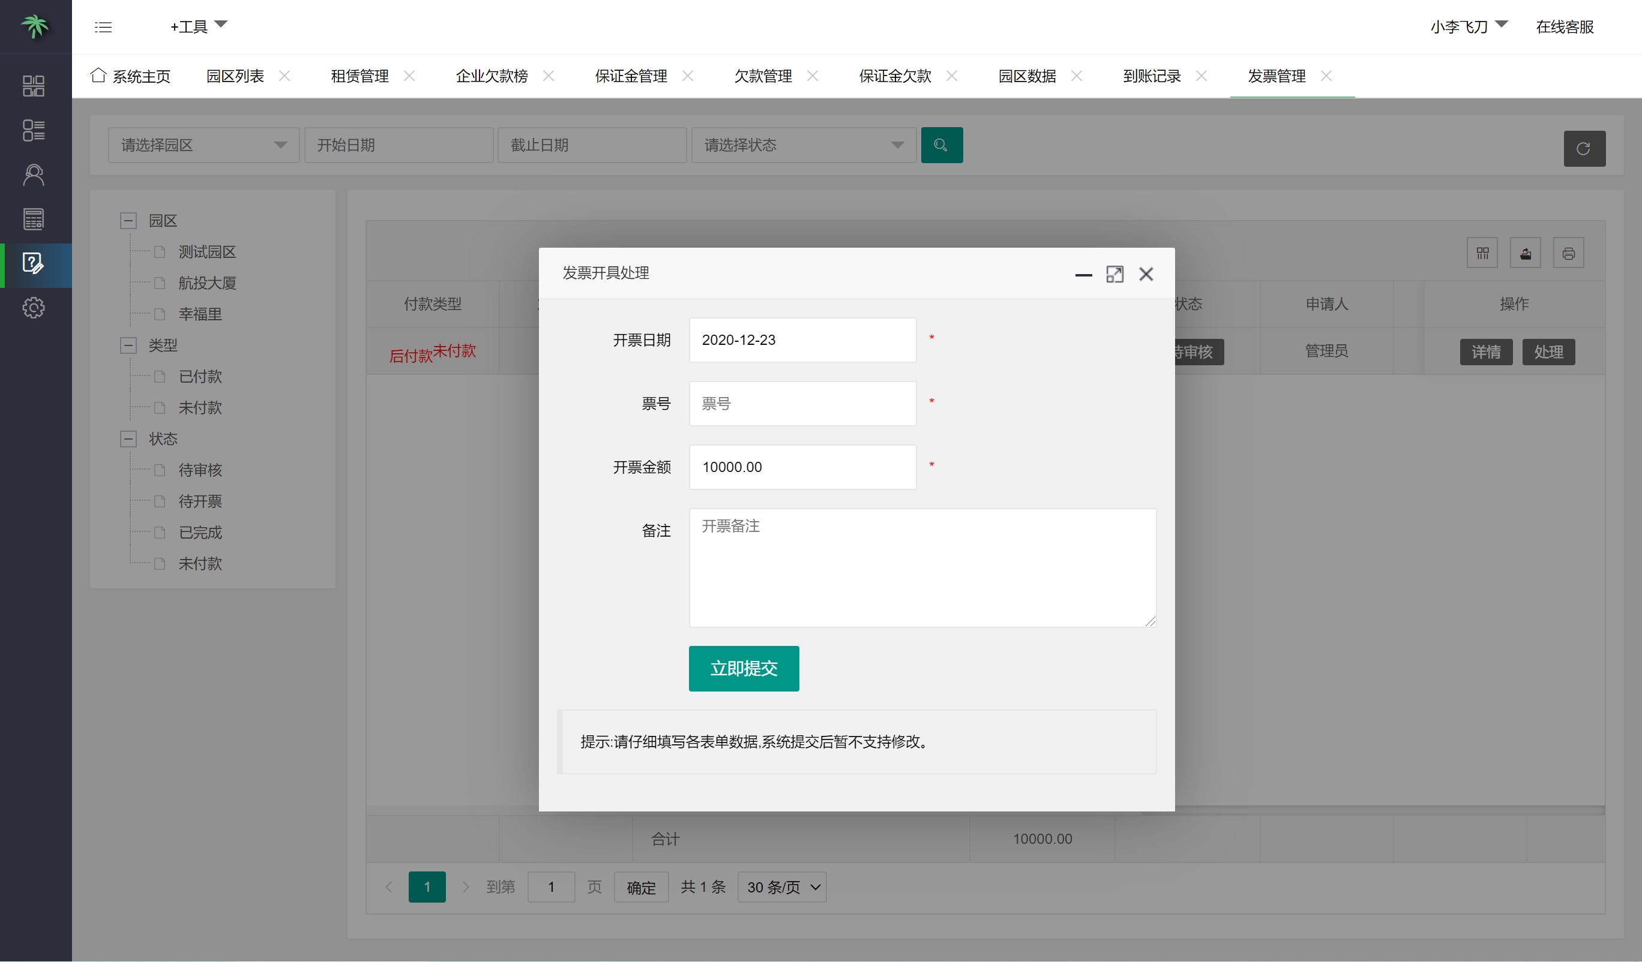Click the table print icon
Image resolution: width=1642 pixels, height=962 pixels.
tap(1568, 252)
